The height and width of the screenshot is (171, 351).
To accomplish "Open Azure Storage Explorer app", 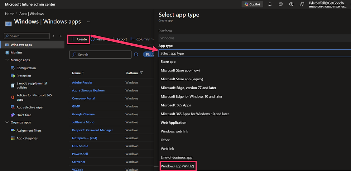I will (88, 90).
